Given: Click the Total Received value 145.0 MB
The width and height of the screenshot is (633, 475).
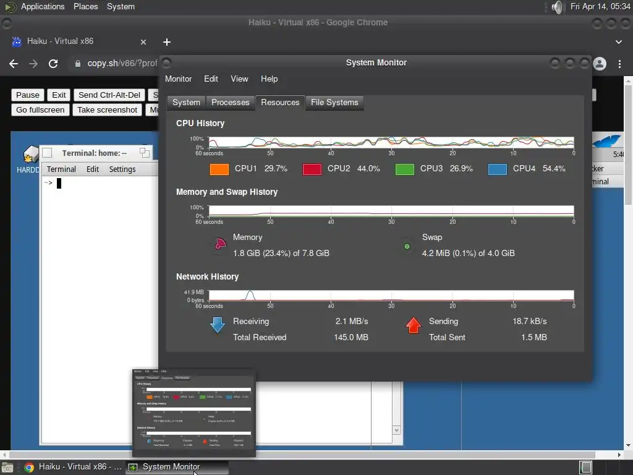Looking at the screenshot, I should 351,337.
